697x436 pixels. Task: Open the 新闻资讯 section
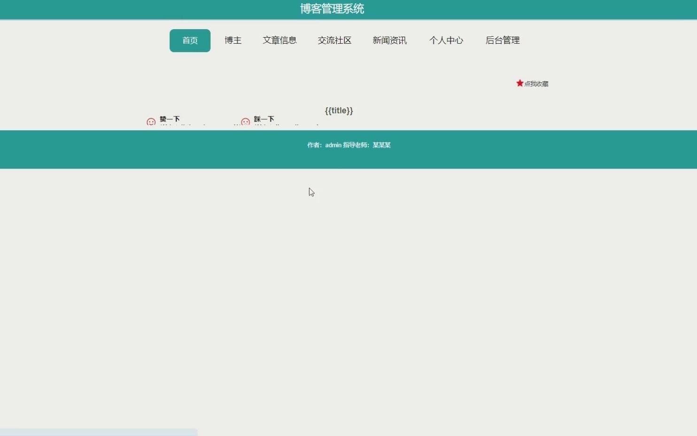click(389, 40)
